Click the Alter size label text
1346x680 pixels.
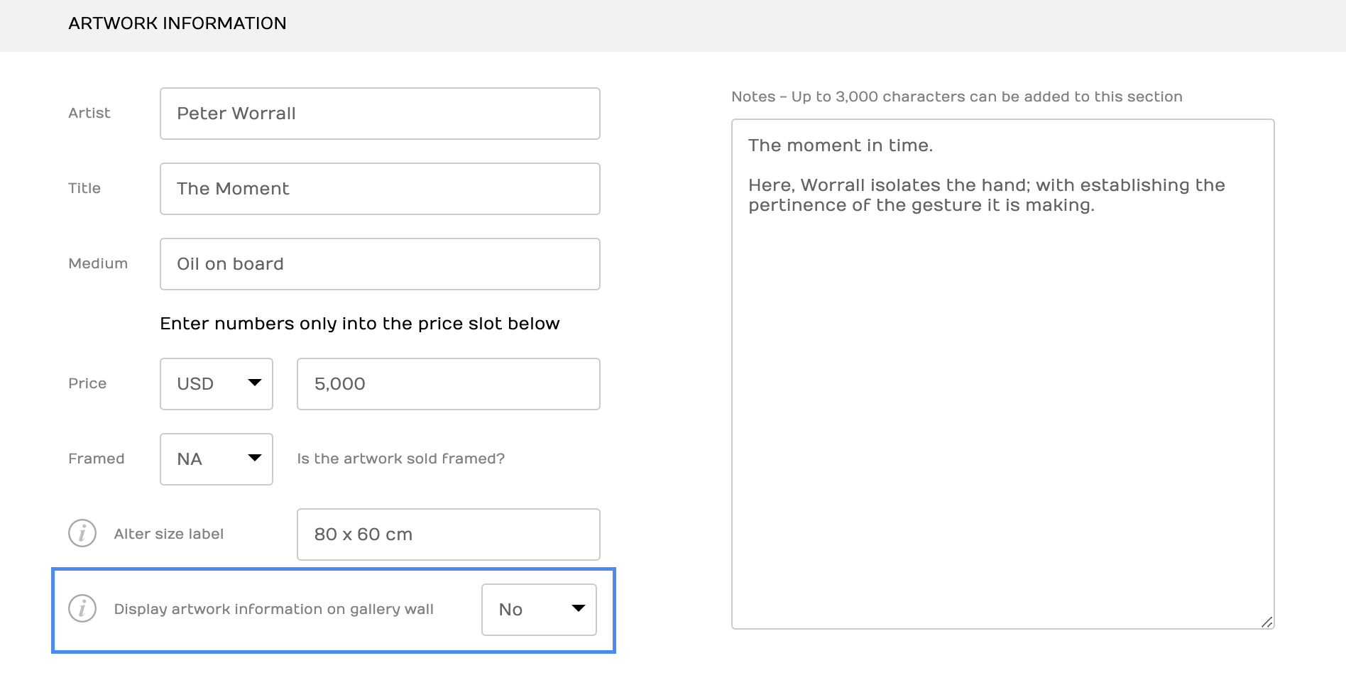[x=169, y=534]
